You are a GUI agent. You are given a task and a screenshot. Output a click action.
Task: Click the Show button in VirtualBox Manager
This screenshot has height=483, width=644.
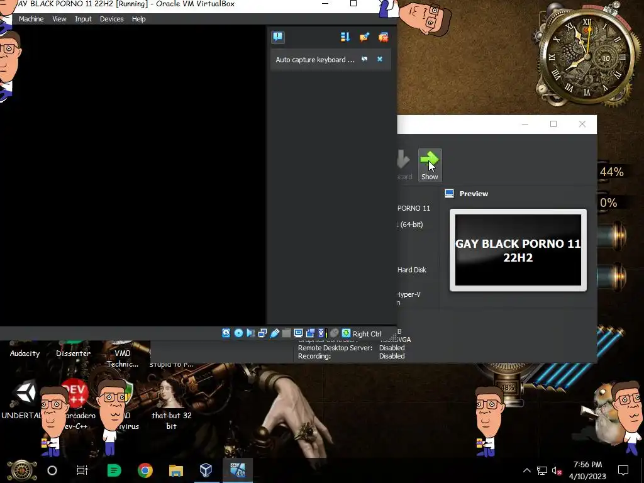(x=430, y=165)
